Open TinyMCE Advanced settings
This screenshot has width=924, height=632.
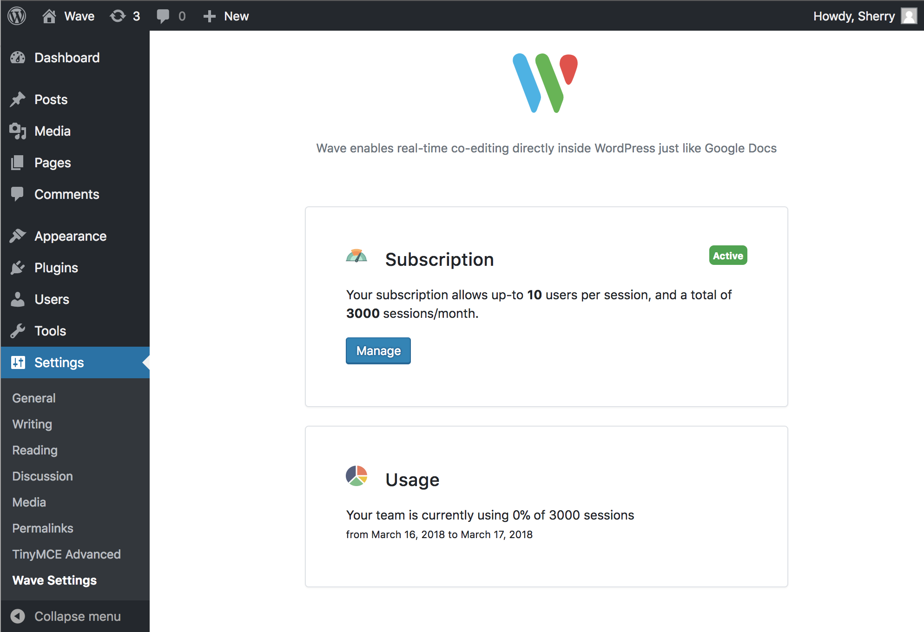pyautogui.click(x=66, y=554)
